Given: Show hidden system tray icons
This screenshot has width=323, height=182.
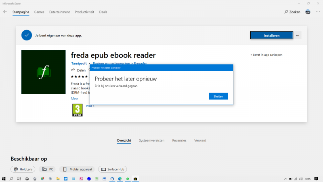Looking at the screenshot, I should coord(285,179).
